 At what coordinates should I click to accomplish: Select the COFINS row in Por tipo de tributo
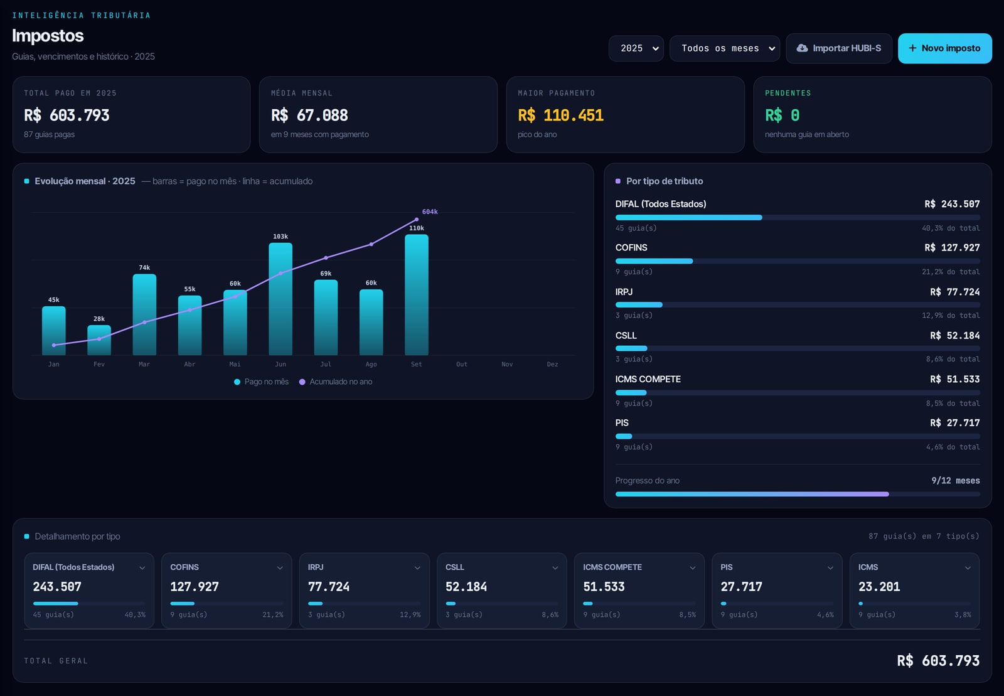tap(798, 259)
